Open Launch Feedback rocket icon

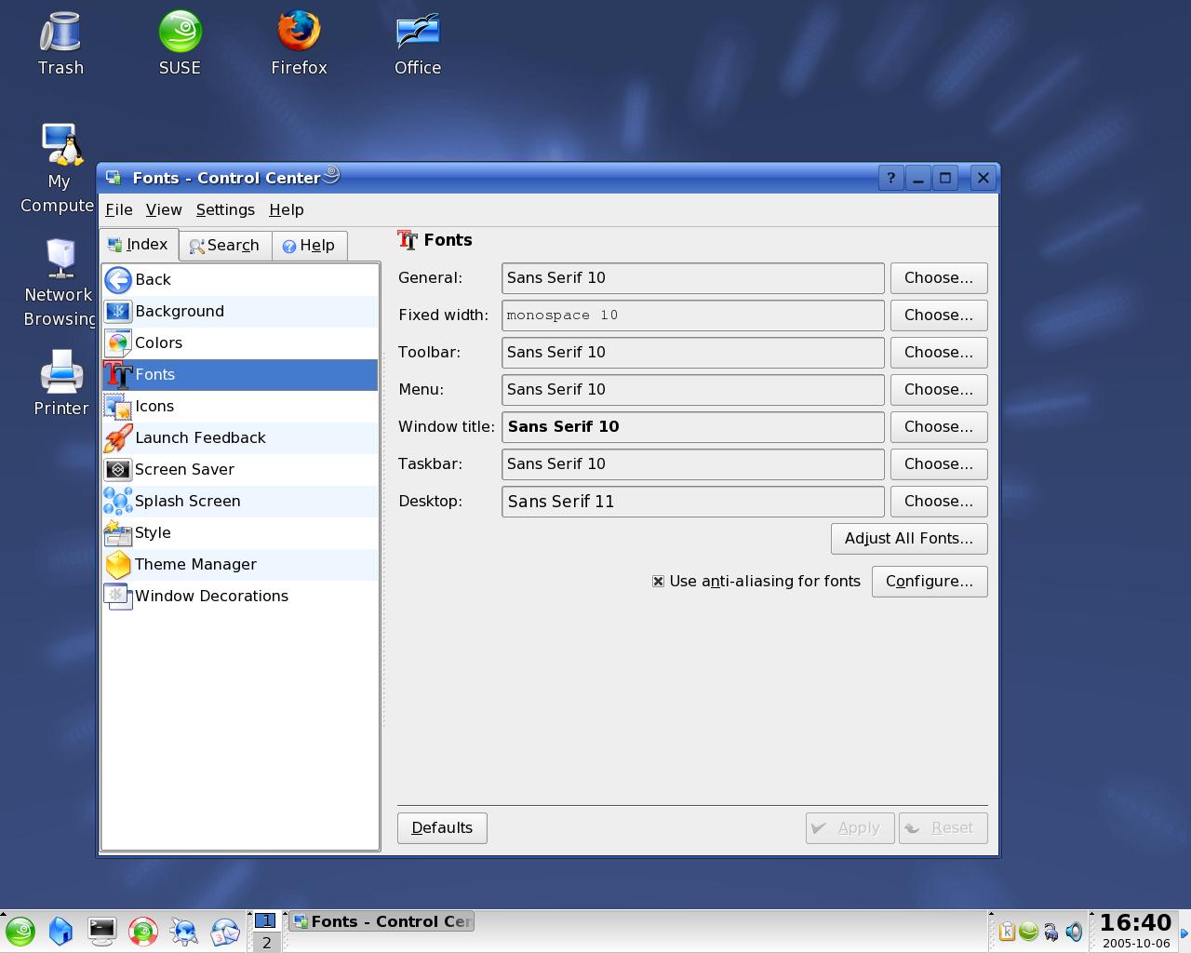(118, 437)
